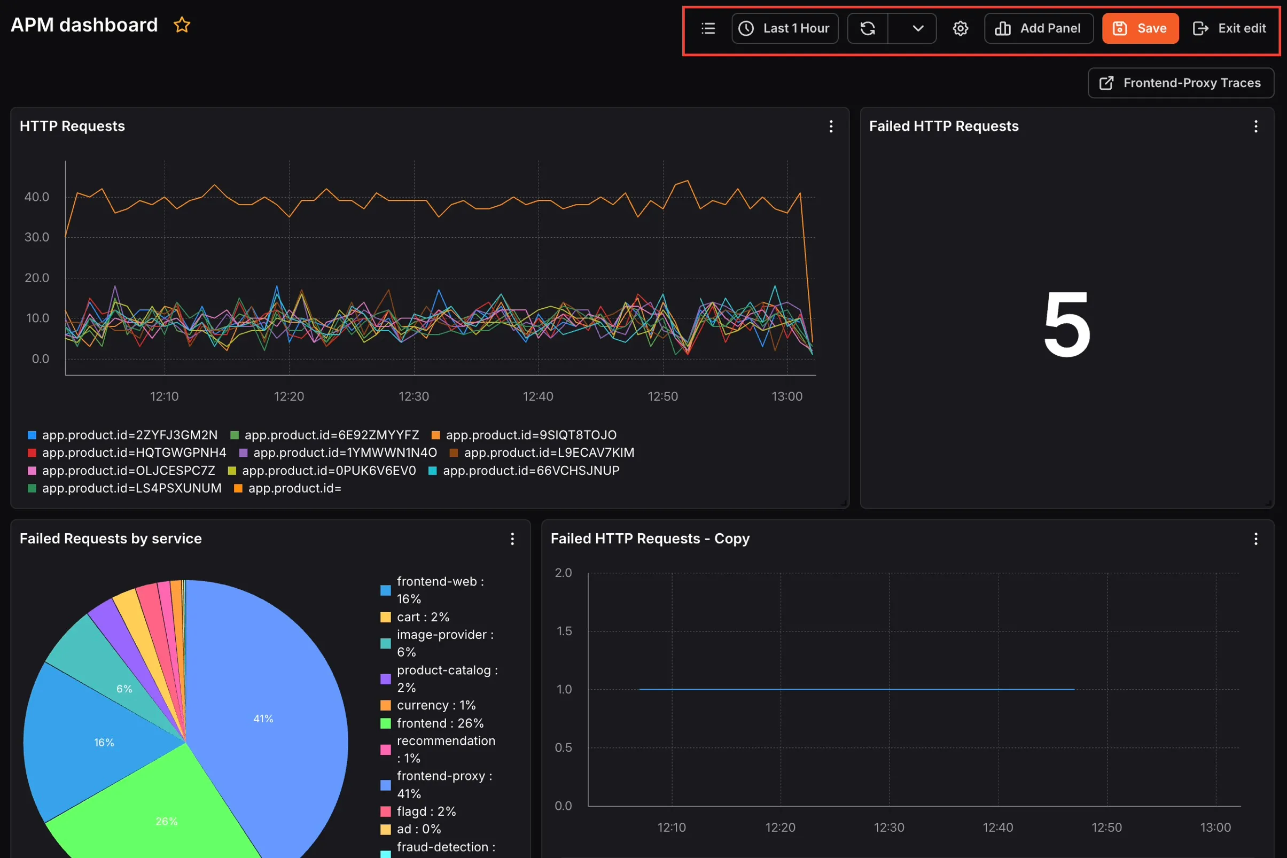The height and width of the screenshot is (858, 1287).
Task: Toggle legend series app.product.id=66VCHSJNUP
Action: point(524,471)
